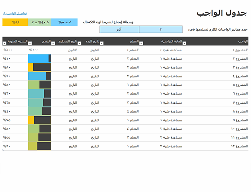Screen dimensions: 251x192
Task: Select the المشروع ١ cell
Action: [x=240, y=50]
